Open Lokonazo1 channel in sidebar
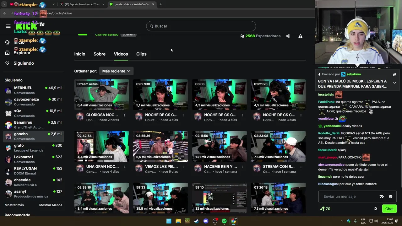The width and height of the screenshot is (402, 226). [34, 159]
